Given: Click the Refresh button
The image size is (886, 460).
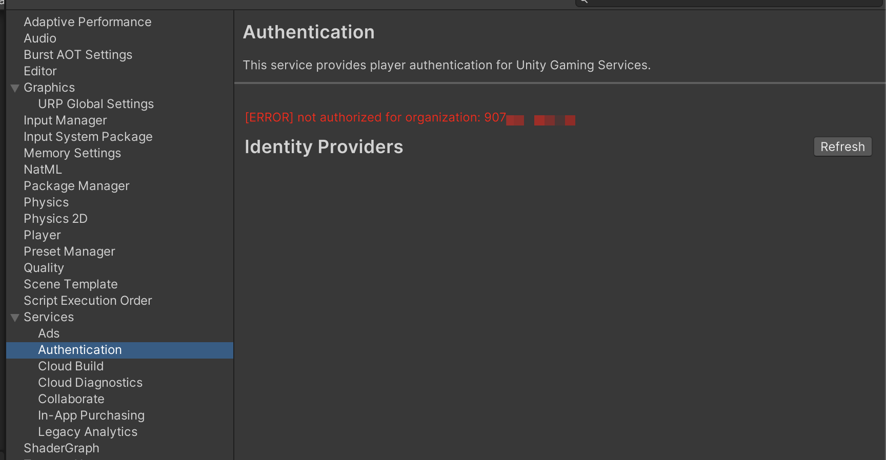Looking at the screenshot, I should (842, 147).
